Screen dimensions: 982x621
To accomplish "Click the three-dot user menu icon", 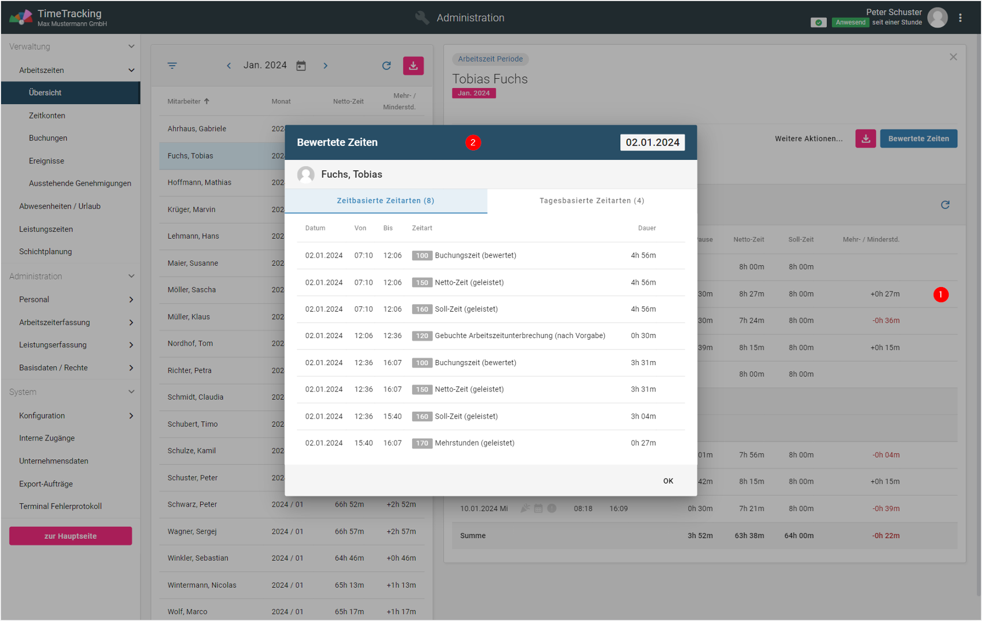I will 960,18.
